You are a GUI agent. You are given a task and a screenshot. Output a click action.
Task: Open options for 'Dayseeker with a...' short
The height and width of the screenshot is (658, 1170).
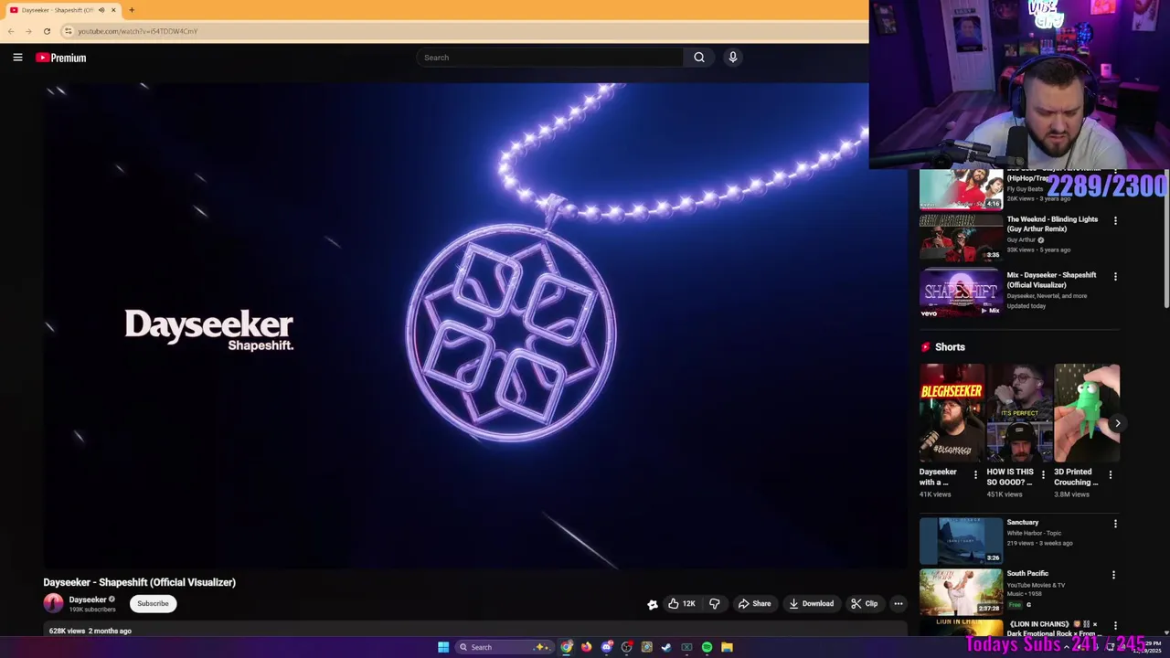tap(975, 475)
